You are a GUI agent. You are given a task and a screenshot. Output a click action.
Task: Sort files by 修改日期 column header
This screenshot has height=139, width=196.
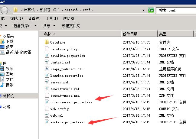130,34
